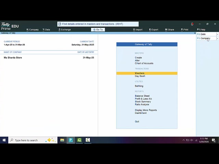The width and height of the screenshot is (219, 164).
Task: Click the last entry date 31-May-25
Action: [x=88, y=58]
